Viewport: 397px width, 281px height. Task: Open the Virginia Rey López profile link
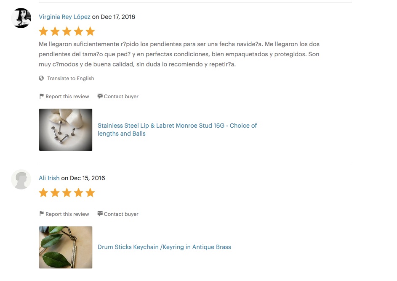click(64, 17)
